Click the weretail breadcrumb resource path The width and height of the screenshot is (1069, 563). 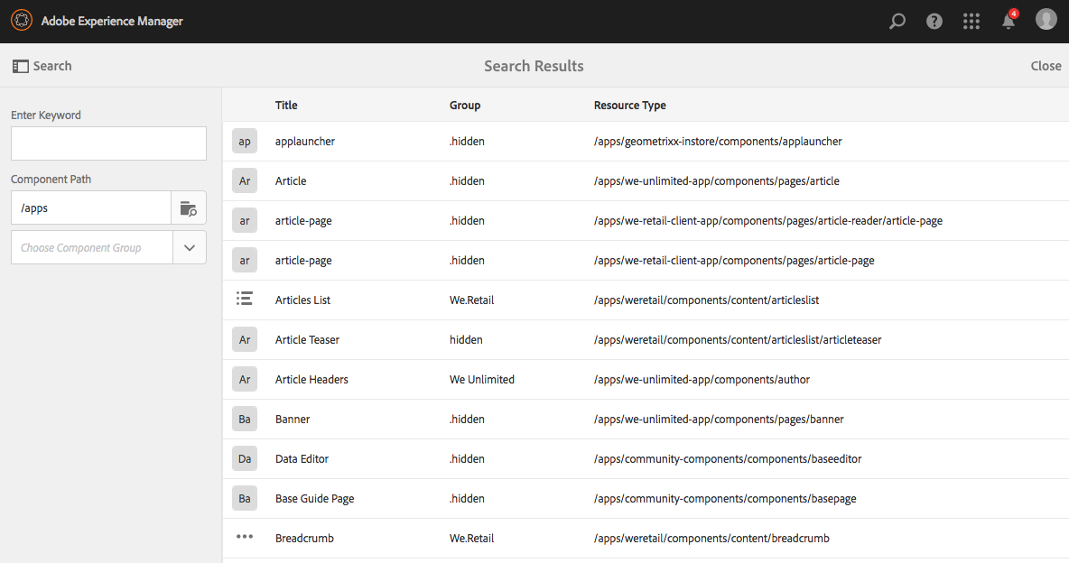pyautogui.click(x=711, y=538)
